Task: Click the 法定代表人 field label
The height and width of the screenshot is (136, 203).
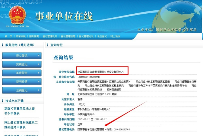Action: 68,99
